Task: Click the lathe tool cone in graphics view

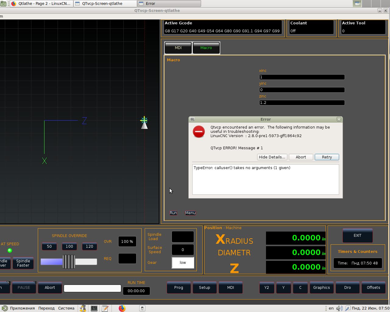Action: 144,125
